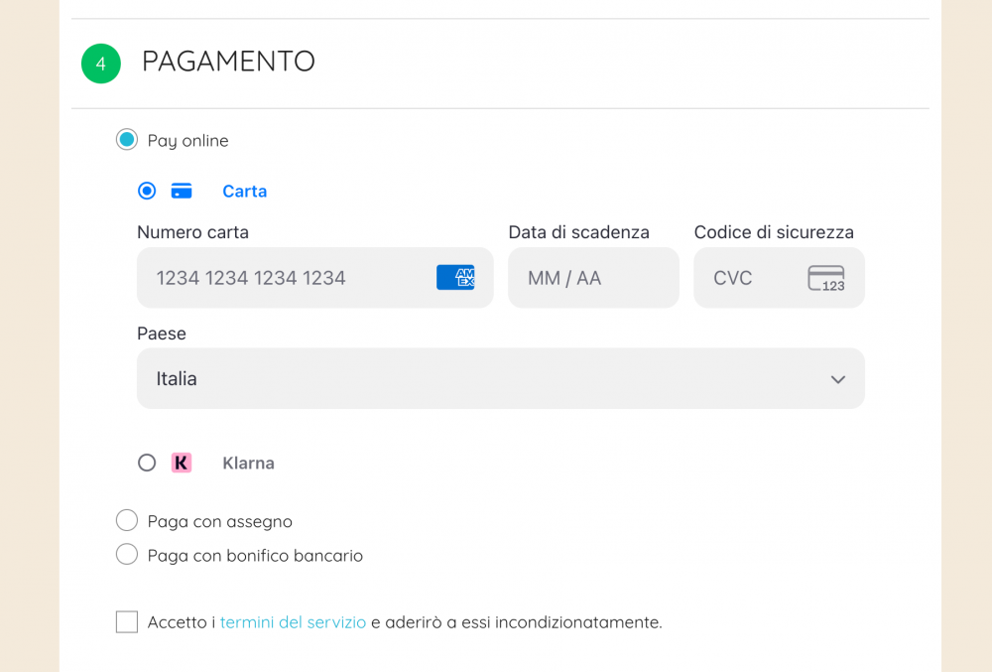Image resolution: width=992 pixels, height=672 pixels.
Task: Click the chevron on the Italia selector
Action: 838,379
